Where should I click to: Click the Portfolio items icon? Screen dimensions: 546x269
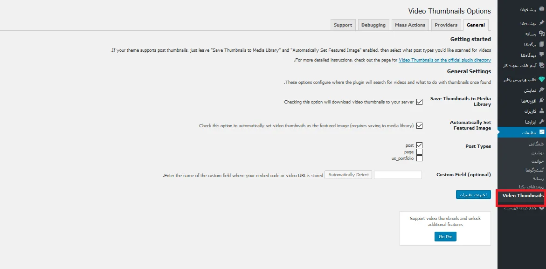541,65
